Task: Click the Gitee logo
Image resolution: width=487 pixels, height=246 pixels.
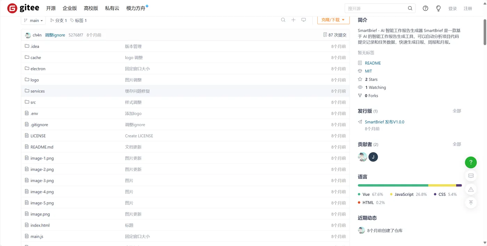Action: click(x=23, y=8)
